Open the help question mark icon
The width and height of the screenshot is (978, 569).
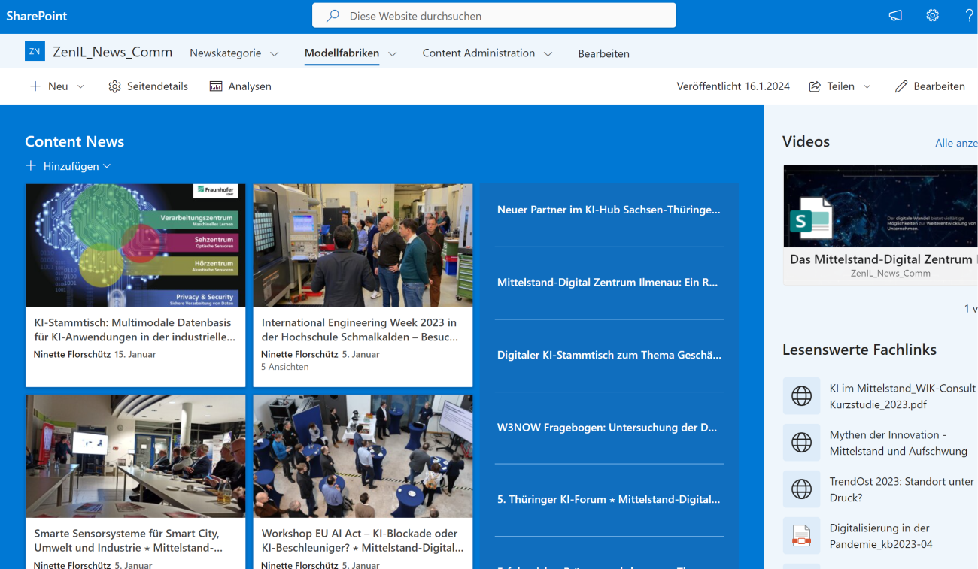969,15
